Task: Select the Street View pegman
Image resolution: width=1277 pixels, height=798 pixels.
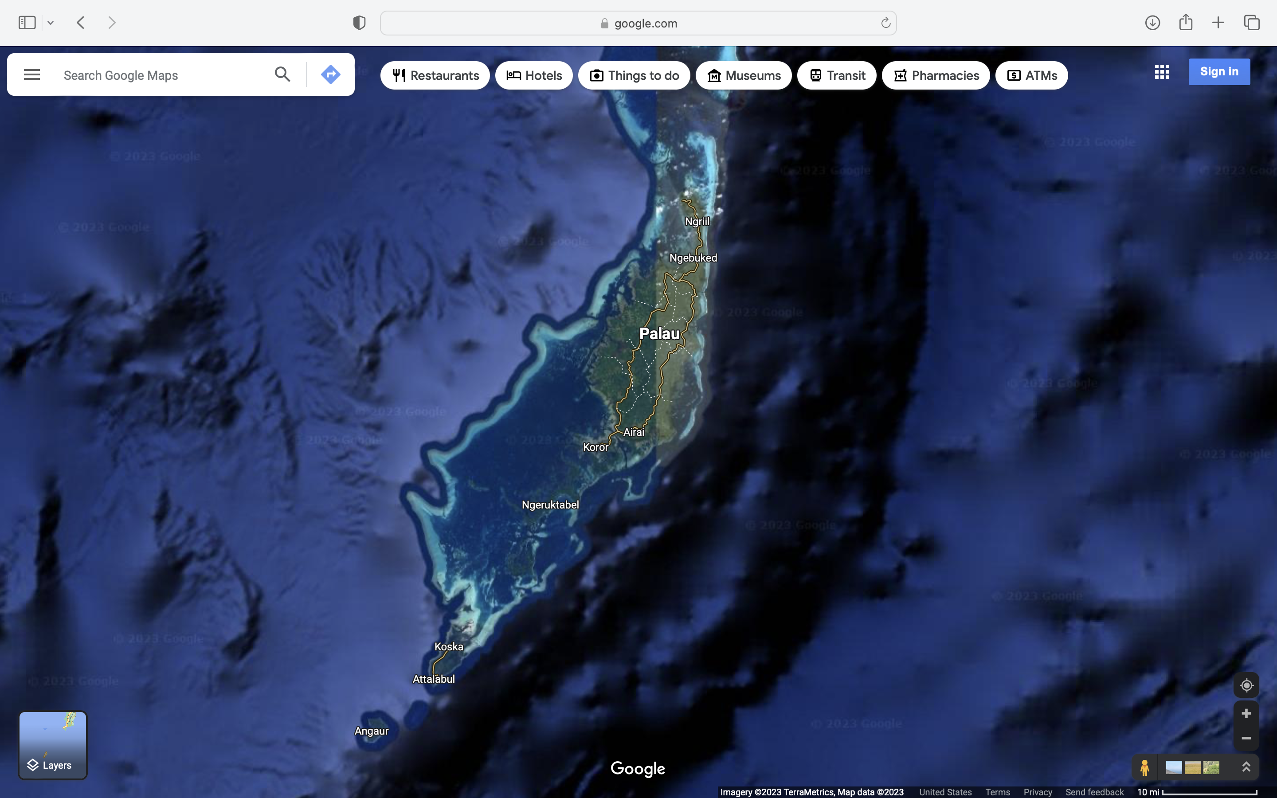Action: [1144, 767]
